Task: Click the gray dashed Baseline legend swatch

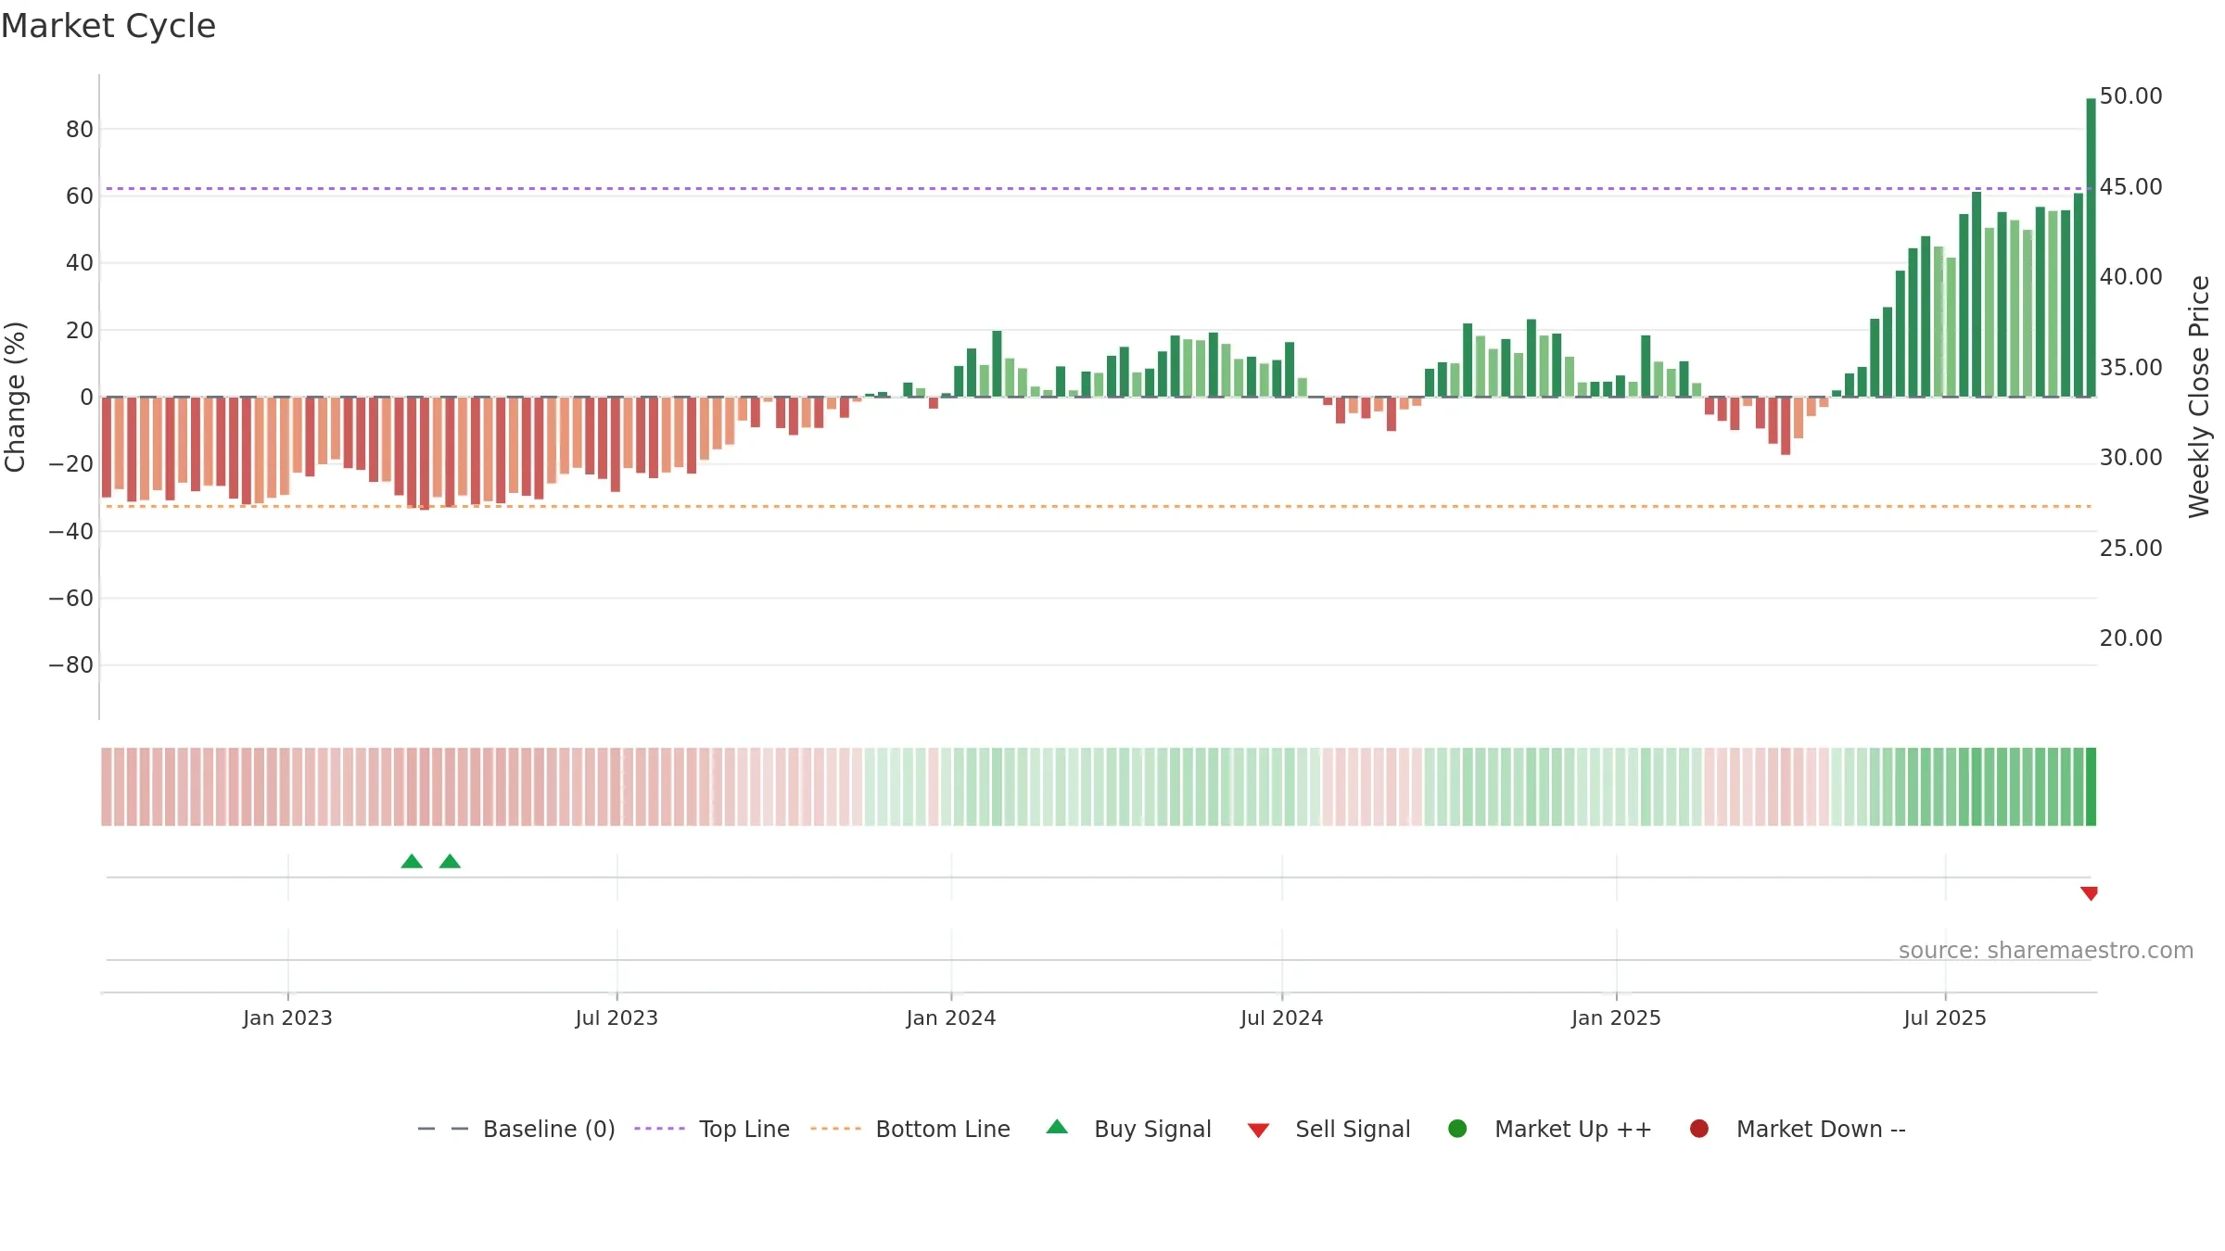Action: pyautogui.click(x=443, y=1129)
